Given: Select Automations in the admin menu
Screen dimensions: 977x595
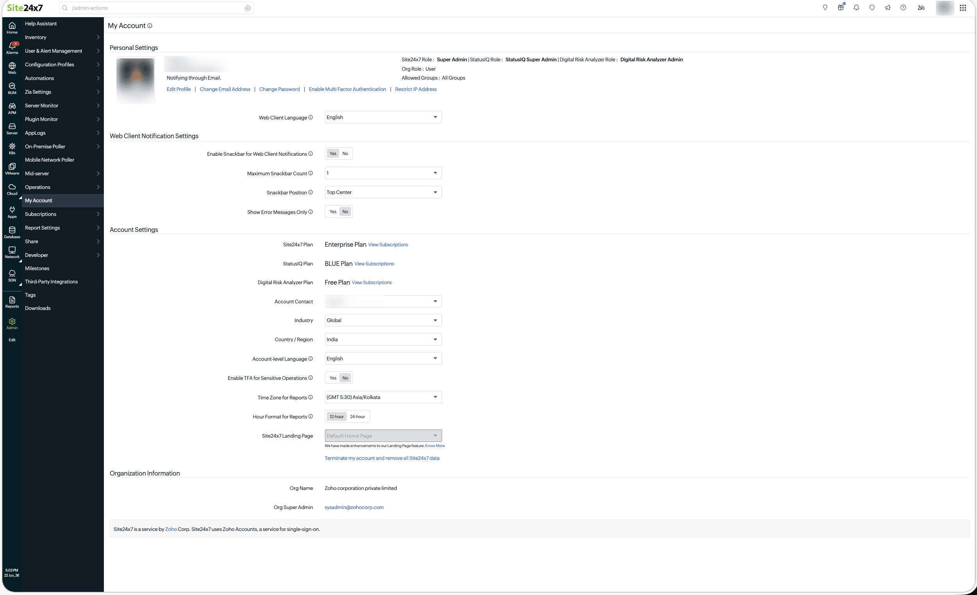Looking at the screenshot, I should 62,78.
